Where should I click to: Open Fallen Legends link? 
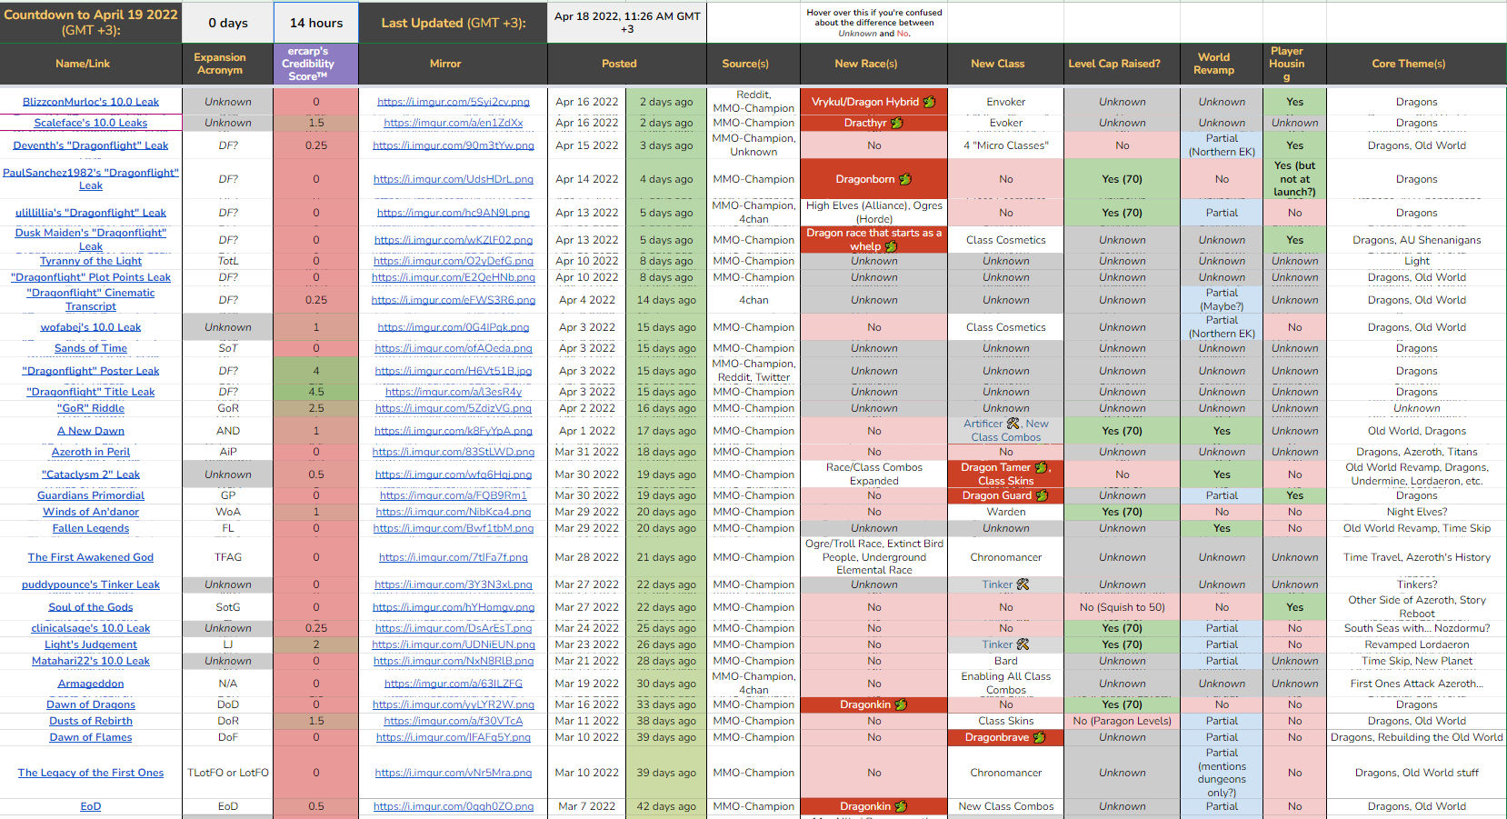pos(91,528)
